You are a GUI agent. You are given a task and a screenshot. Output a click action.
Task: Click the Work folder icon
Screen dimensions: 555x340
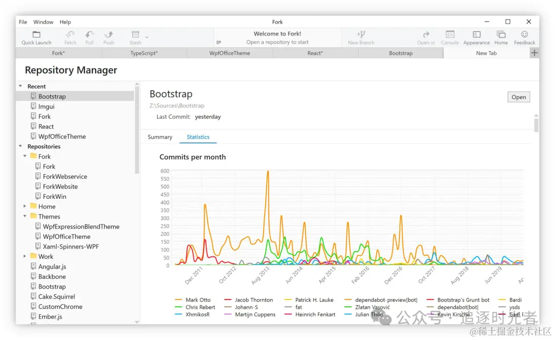[x=33, y=256]
